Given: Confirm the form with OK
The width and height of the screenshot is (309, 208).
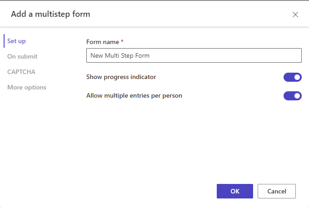Looking at the screenshot, I should pos(235,191).
